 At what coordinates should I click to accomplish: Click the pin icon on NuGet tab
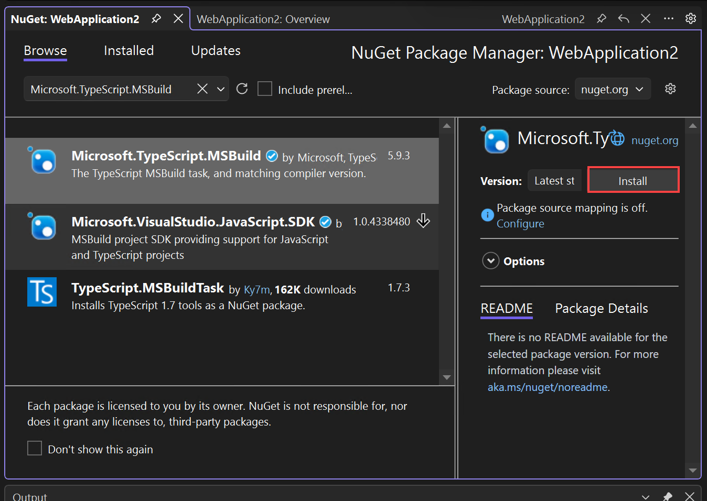156,18
